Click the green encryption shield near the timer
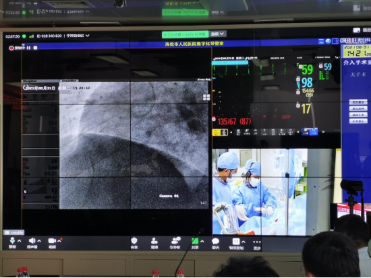 [x=24, y=36]
